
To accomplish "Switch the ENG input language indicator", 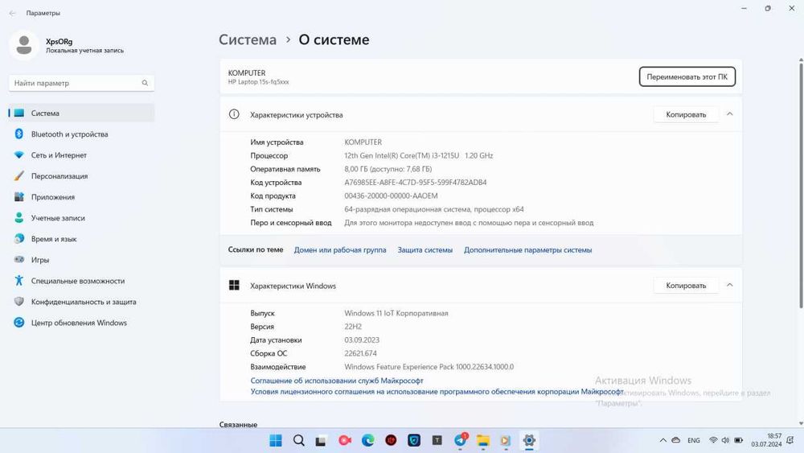I will [x=694, y=440].
